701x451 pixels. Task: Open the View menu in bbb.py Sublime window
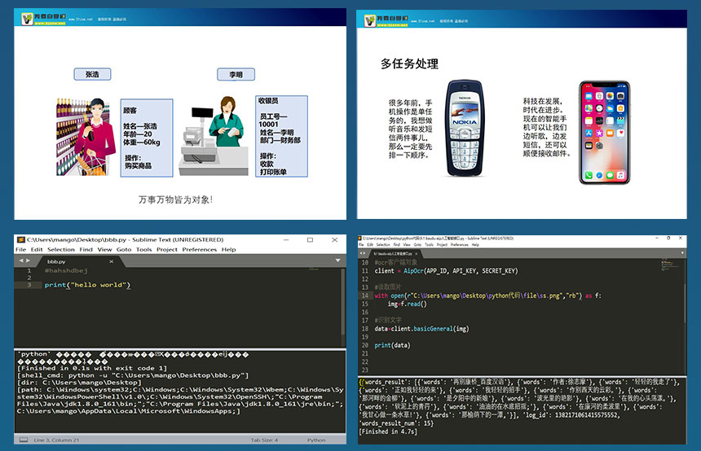click(104, 250)
